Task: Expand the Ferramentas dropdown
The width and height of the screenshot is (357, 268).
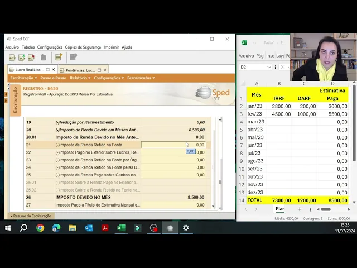Action: pos(141,78)
